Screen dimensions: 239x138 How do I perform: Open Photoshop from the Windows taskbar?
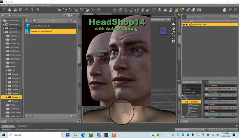tap(68, 135)
